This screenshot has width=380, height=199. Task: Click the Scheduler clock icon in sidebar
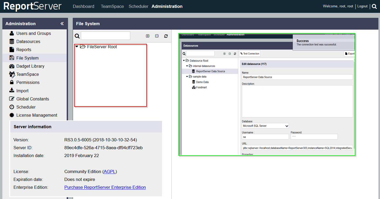point(12,107)
